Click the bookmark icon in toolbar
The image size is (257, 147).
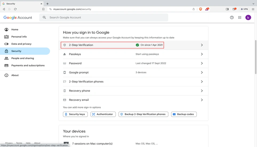pos(43,9)
